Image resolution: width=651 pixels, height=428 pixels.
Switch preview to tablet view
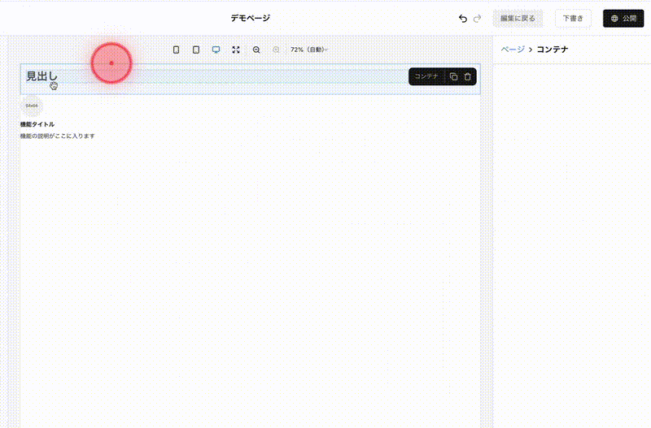tap(196, 50)
